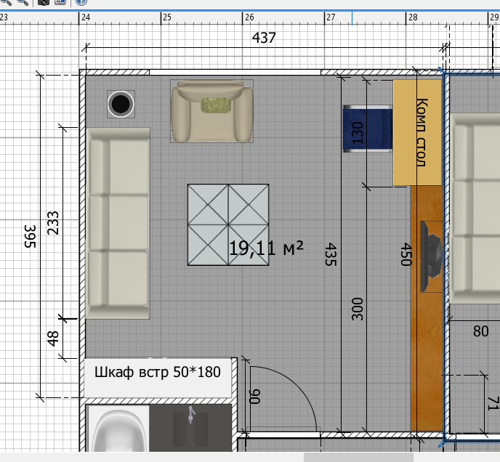Open Help via the blue question icon

[x=81, y=2]
